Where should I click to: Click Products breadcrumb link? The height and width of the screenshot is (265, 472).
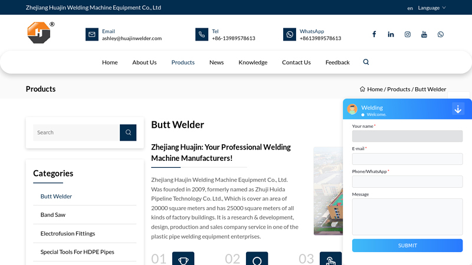(399, 90)
